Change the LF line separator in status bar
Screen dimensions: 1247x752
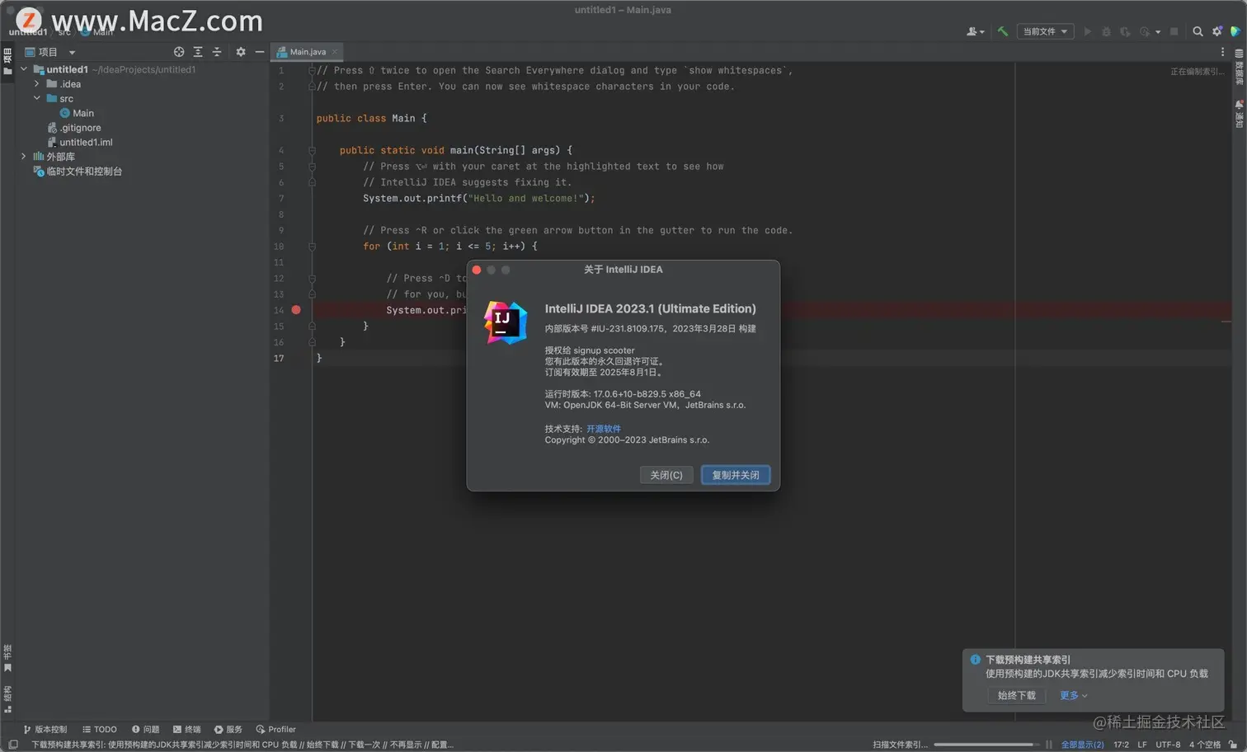click(x=1142, y=745)
